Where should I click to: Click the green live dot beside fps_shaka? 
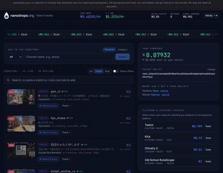coord(68,118)
